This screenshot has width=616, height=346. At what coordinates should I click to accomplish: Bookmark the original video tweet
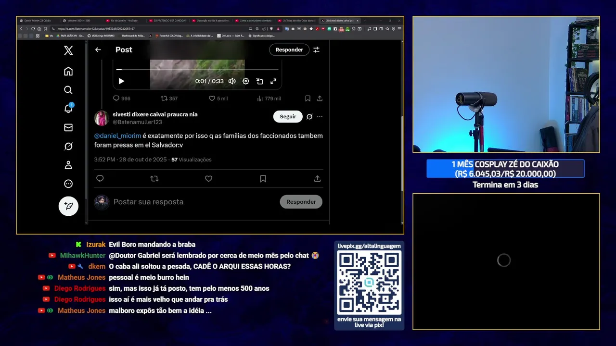pos(308,98)
